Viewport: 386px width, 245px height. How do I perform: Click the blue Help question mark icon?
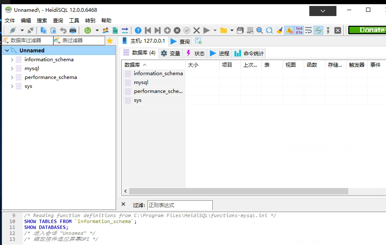point(138,30)
